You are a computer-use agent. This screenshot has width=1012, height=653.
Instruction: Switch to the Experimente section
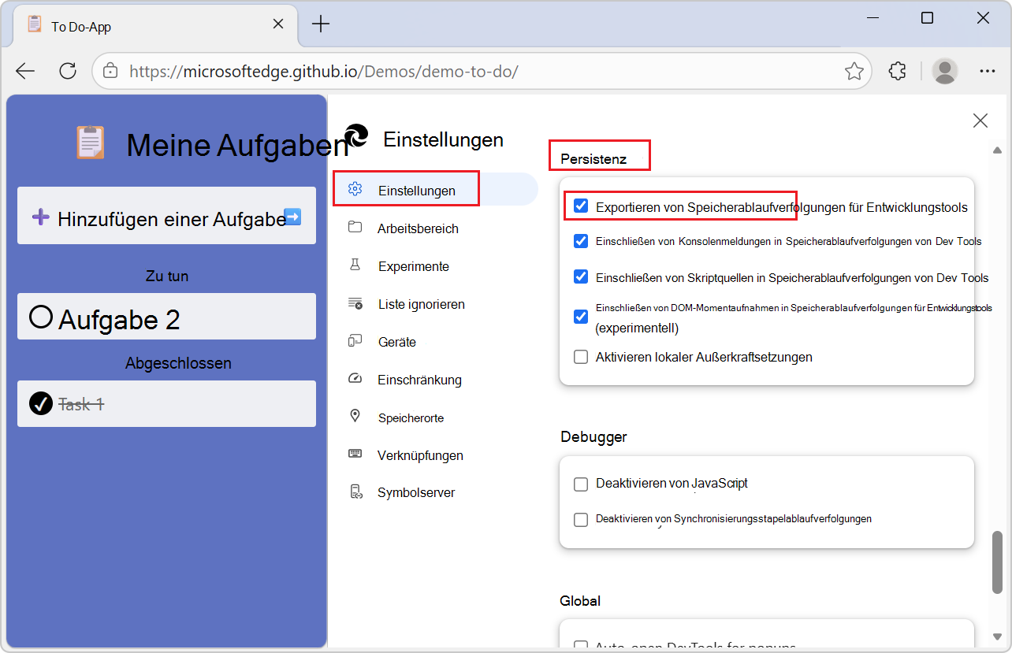click(413, 266)
